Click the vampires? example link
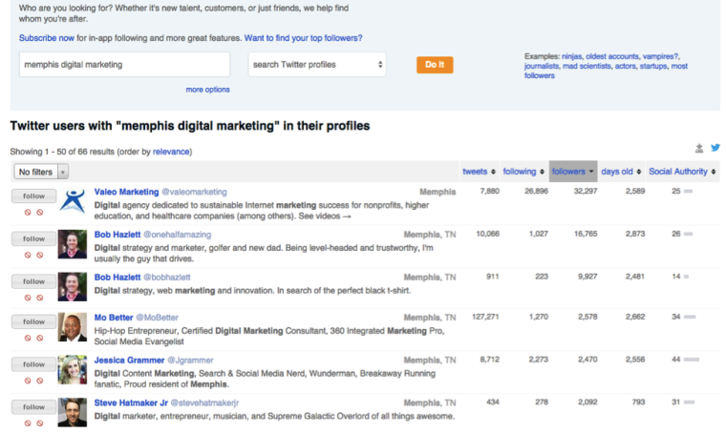The image size is (726, 433). tap(660, 56)
